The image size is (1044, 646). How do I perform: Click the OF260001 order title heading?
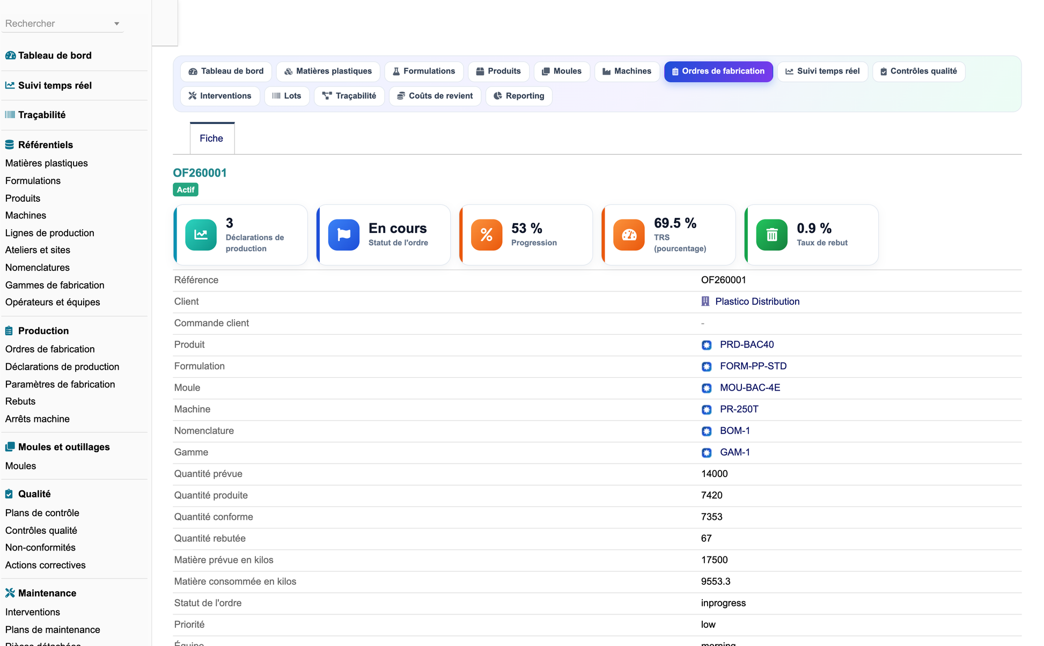click(x=200, y=173)
